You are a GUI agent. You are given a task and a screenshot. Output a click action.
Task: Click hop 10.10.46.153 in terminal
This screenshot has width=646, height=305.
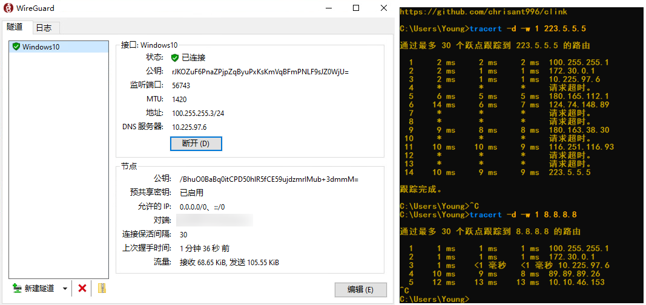pyautogui.click(x=577, y=282)
